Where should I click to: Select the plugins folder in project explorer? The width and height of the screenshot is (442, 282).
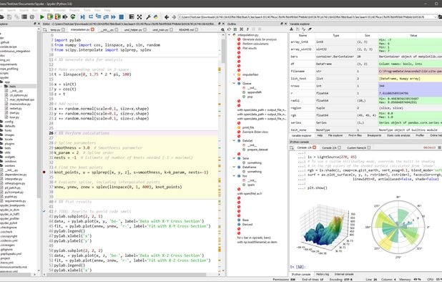9,144
